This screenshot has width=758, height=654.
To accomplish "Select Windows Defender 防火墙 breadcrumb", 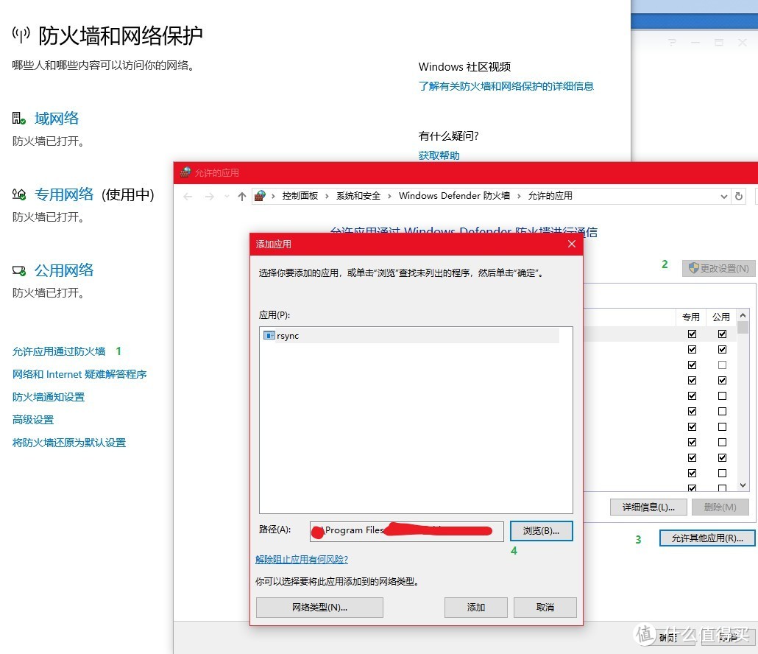I will tap(454, 195).
